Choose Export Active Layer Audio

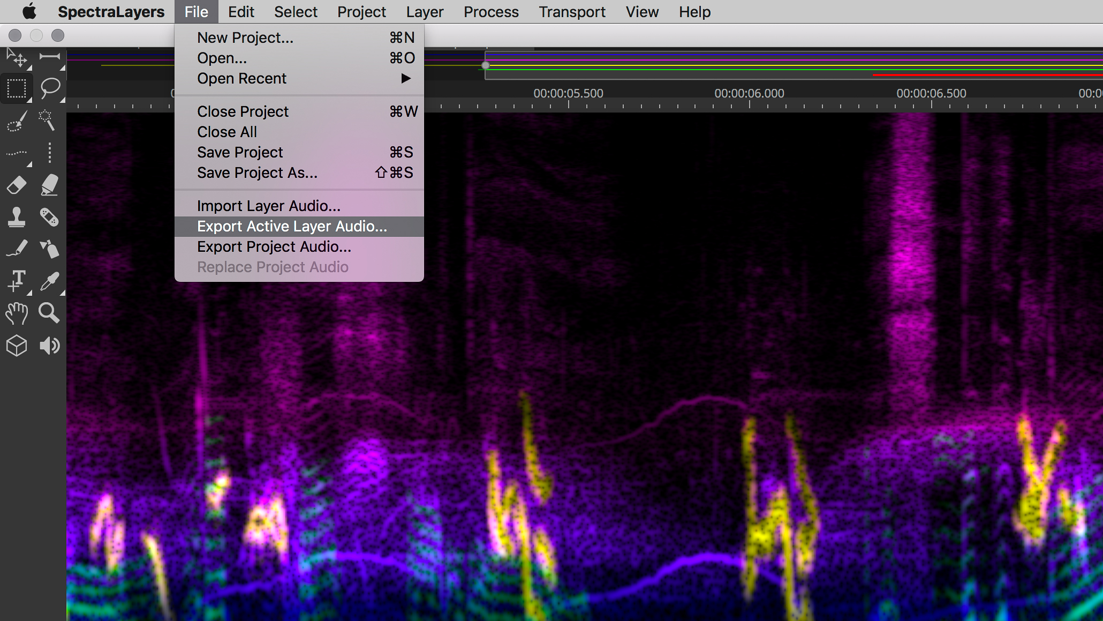292,226
